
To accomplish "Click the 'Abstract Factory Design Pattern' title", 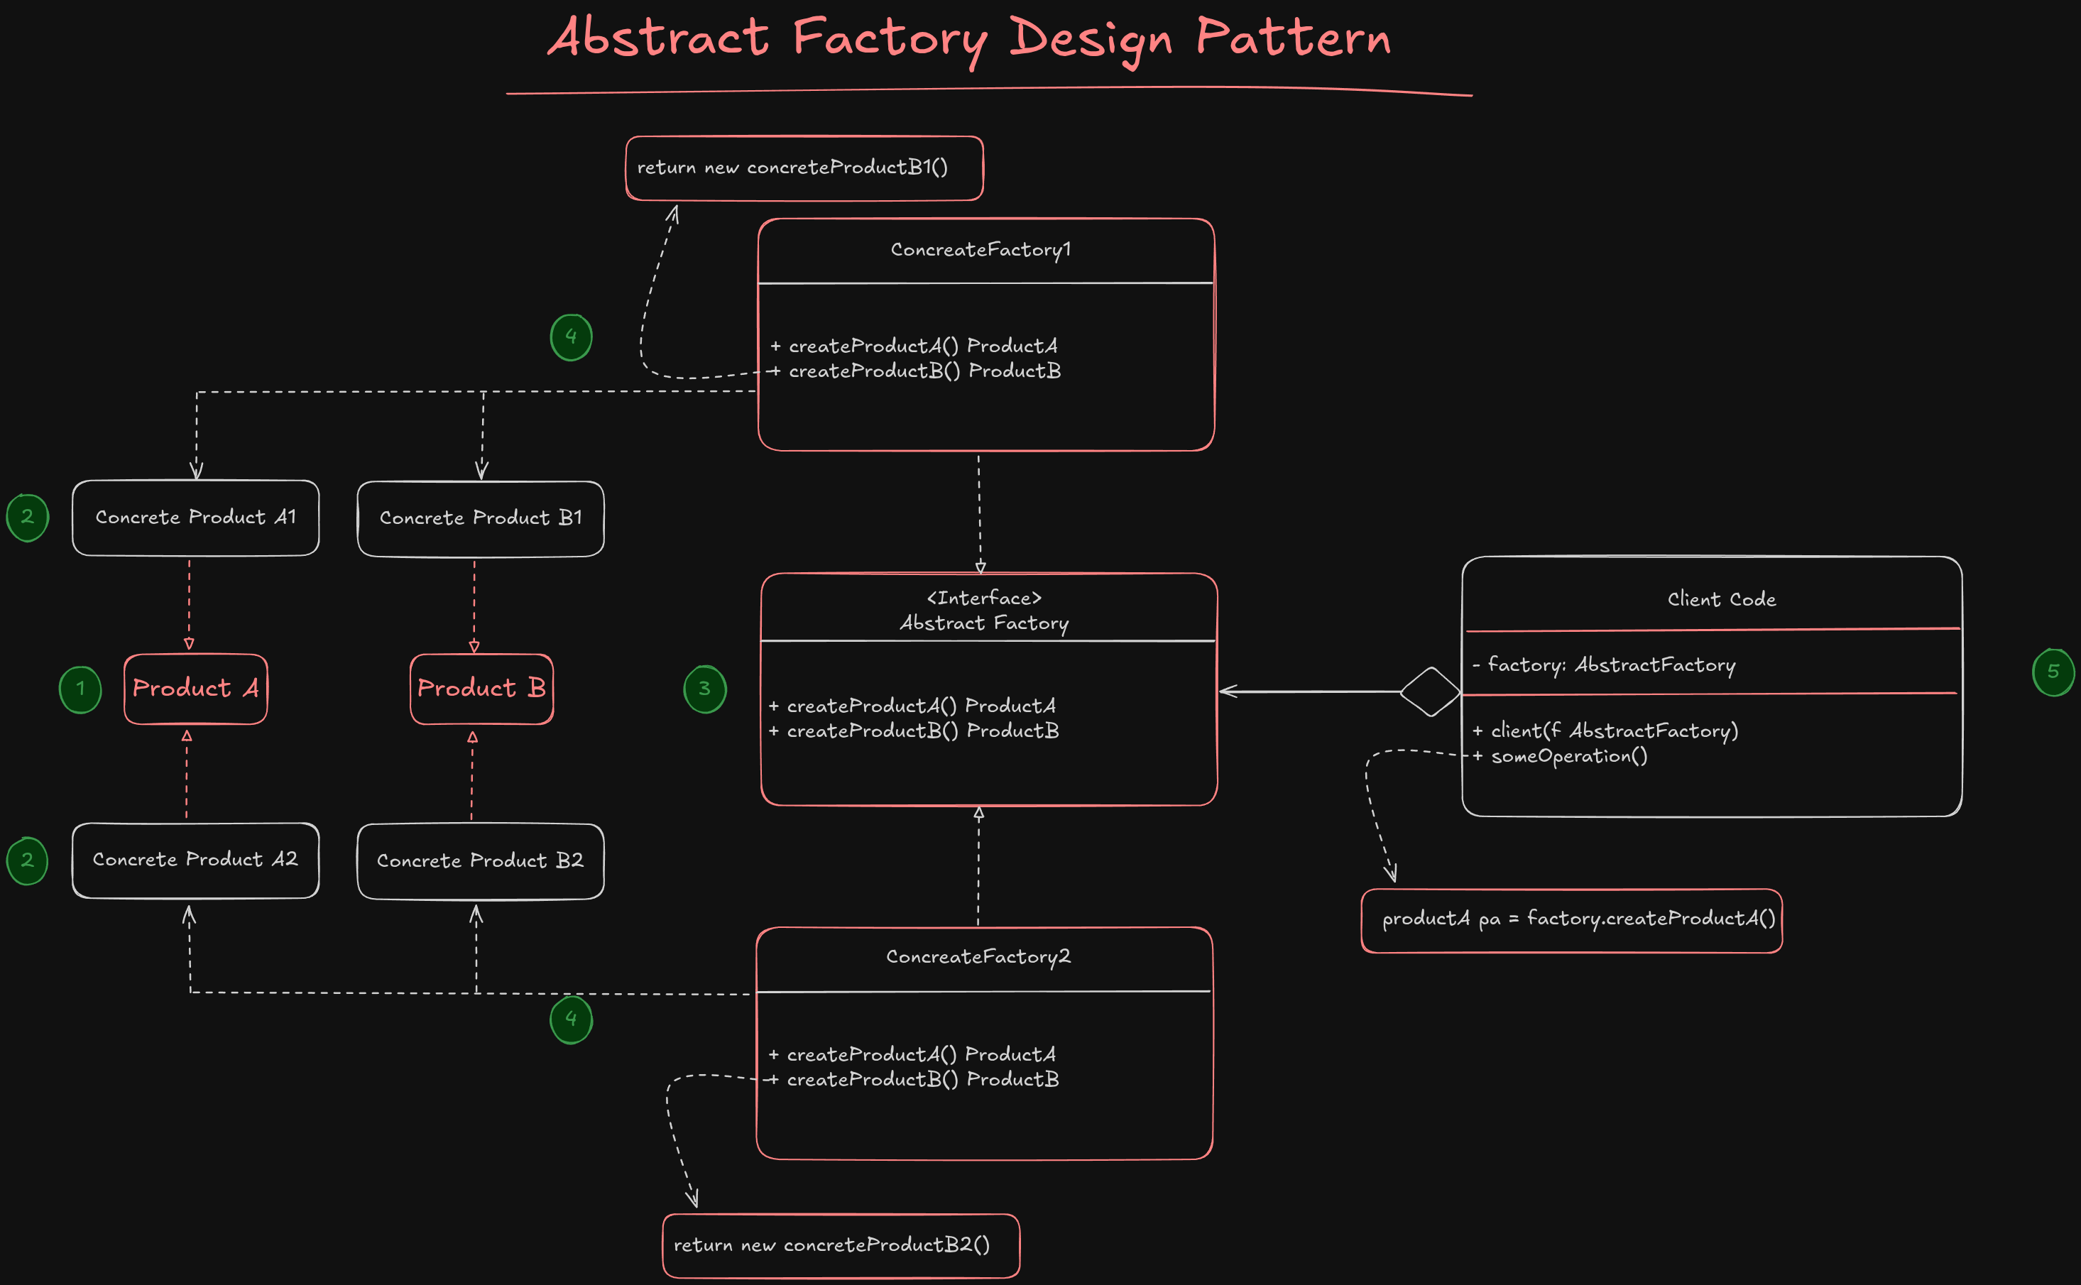I will (x=968, y=39).
